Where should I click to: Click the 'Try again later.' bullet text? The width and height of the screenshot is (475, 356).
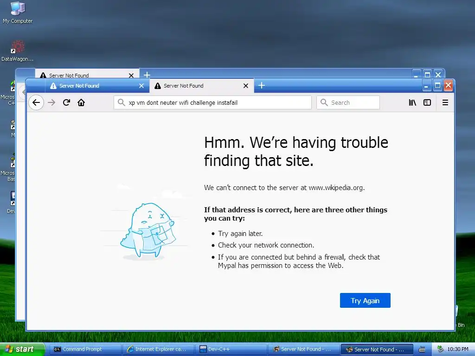tap(240, 234)
